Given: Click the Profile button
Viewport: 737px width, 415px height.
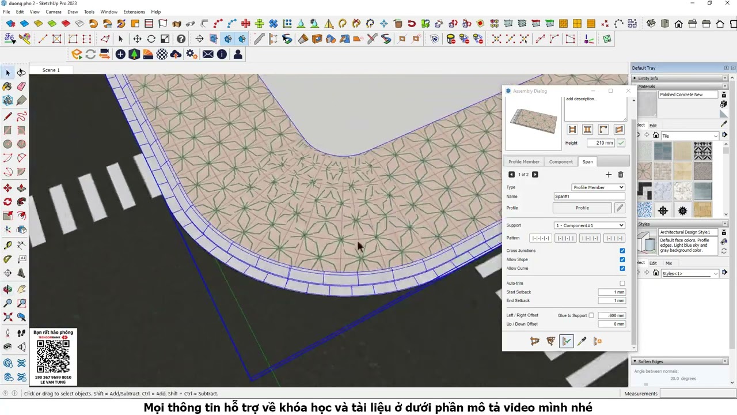Looking at the screenshot, I should [582, 207].
